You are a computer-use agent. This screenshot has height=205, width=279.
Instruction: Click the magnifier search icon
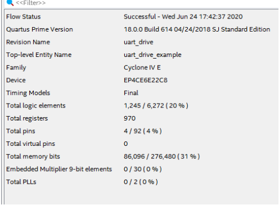coord(10,2)
